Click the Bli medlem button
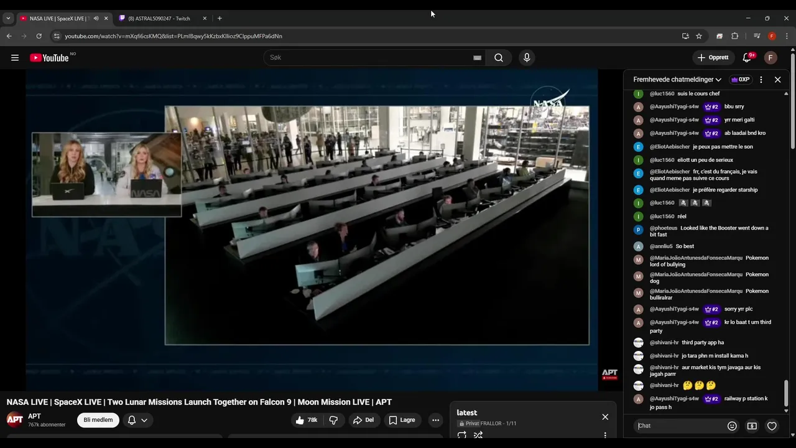796x448 pixels. click(x=98, y=420)
